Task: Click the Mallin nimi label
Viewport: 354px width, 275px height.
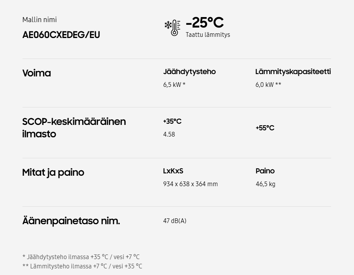Action: pyautogui.click(x=40, y=20)
